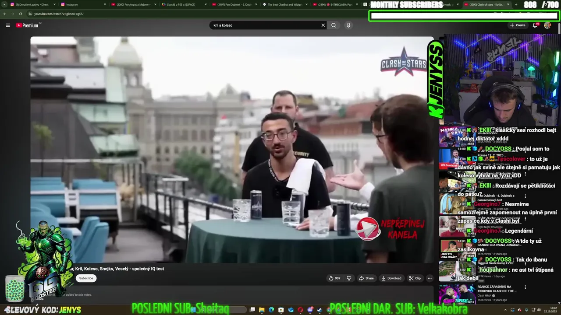Open 'REAKCE ZÁPASNÍKŮ NA TISKOVKU' video
The image size is (561, 315).
click(457, 294)
